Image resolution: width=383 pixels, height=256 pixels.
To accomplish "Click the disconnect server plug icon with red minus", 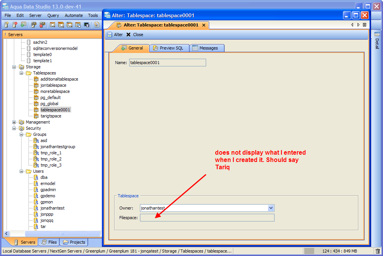I will click(x=42, y=25).
